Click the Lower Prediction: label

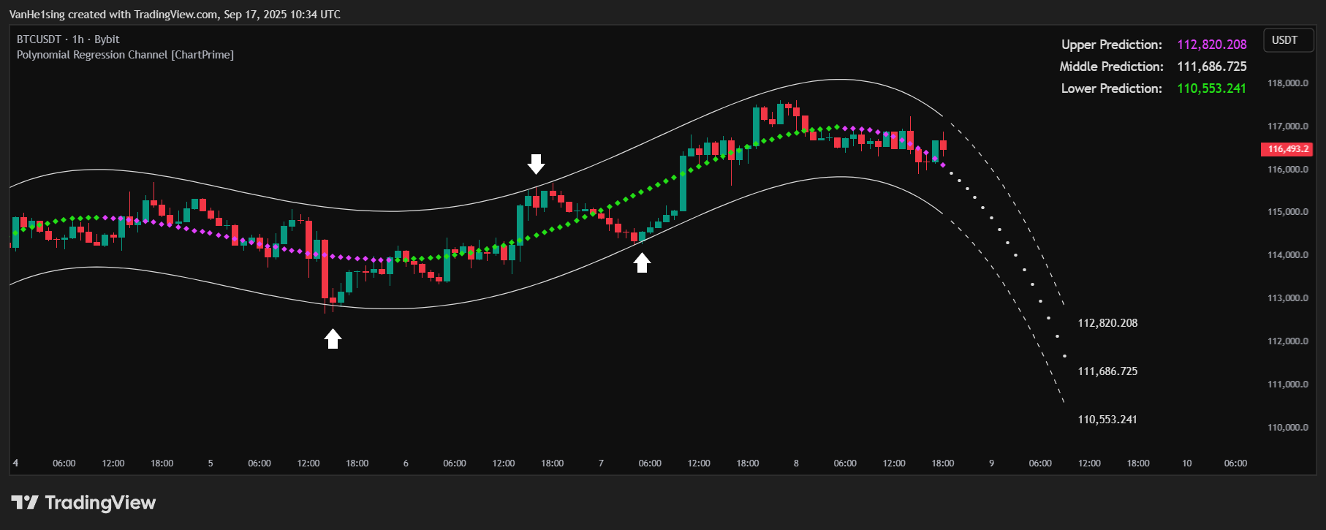(1112, 88)
